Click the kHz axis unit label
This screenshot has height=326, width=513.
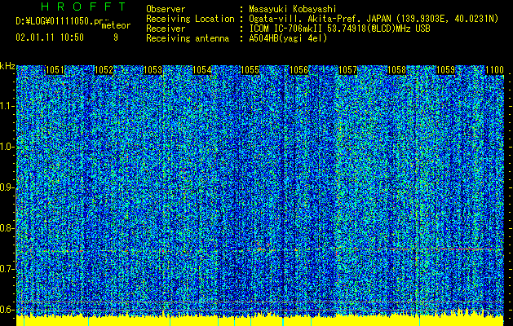7,66
